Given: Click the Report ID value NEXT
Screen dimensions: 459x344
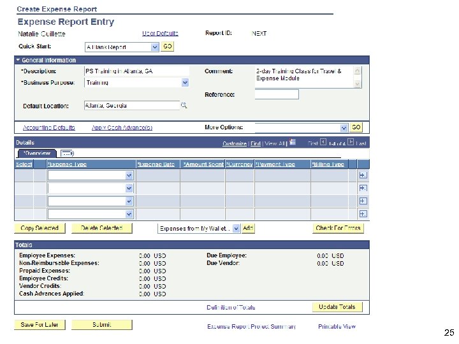Looking at the screenshot, I should (259, 33).
